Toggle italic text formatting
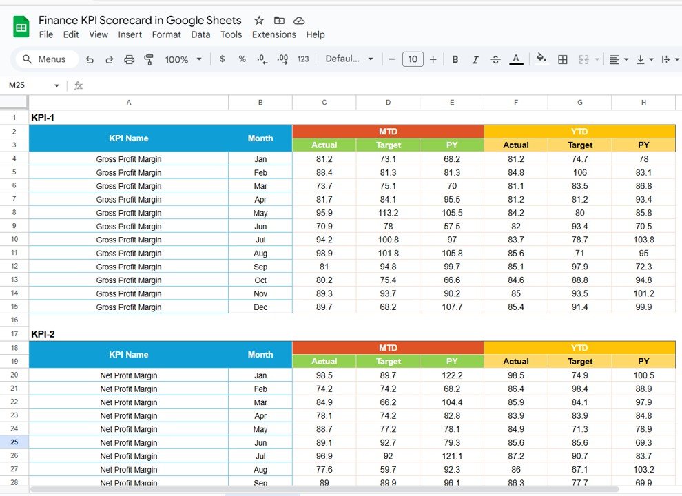This screenshot has width=682, height=496. (475, 60)
